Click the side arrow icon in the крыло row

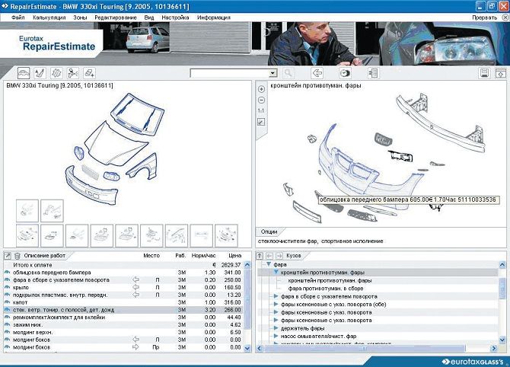[136, 287]
